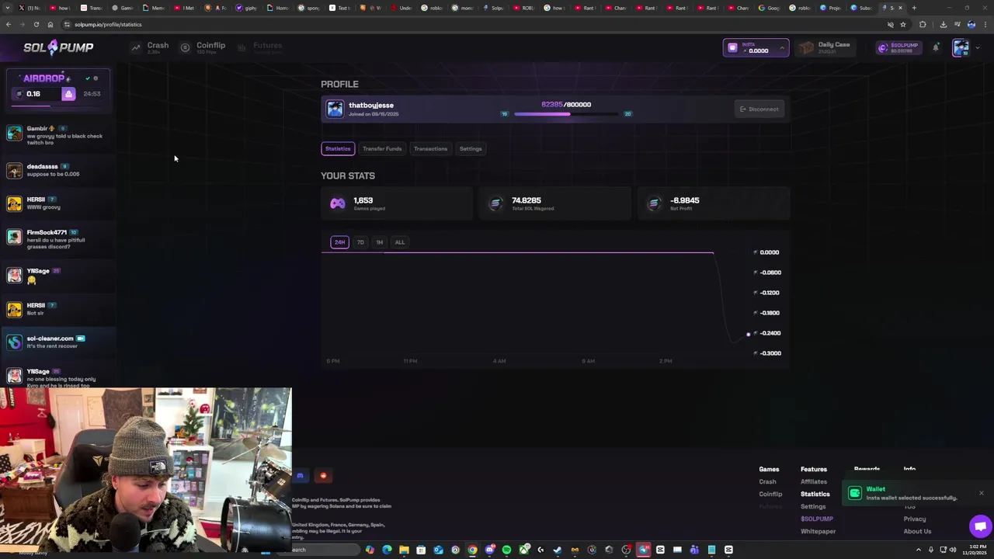Open Chrome from the taskbar
The height and width of the screenshot is (559, 994).
[x=472, y=550]
